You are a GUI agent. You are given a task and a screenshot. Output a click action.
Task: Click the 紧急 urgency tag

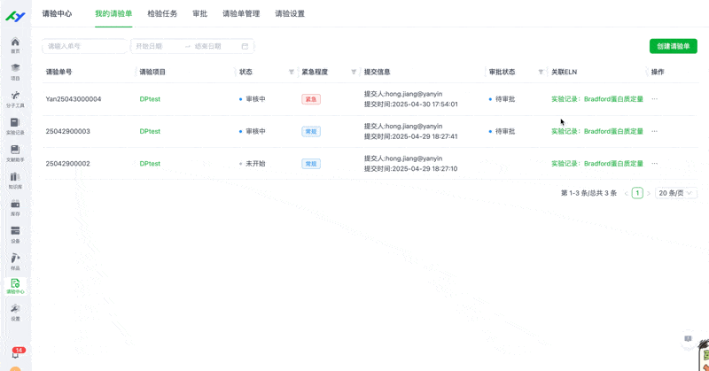[x=311, y=99]
